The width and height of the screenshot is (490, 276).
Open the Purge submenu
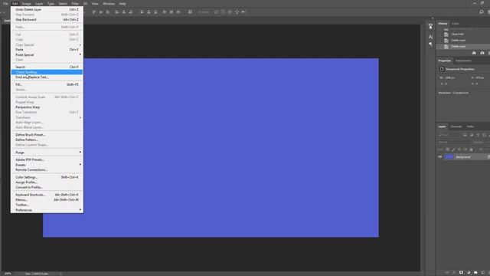tap(47, 152)
